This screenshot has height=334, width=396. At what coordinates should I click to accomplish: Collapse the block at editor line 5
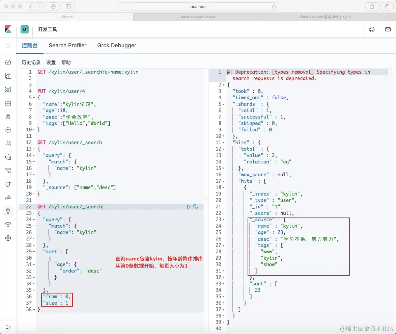click(34, 98)
